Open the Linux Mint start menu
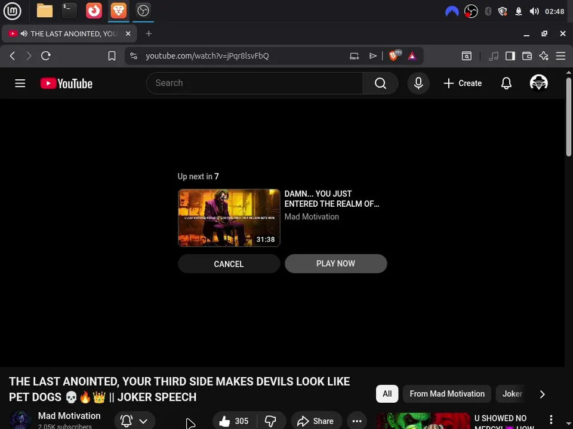 12,11
